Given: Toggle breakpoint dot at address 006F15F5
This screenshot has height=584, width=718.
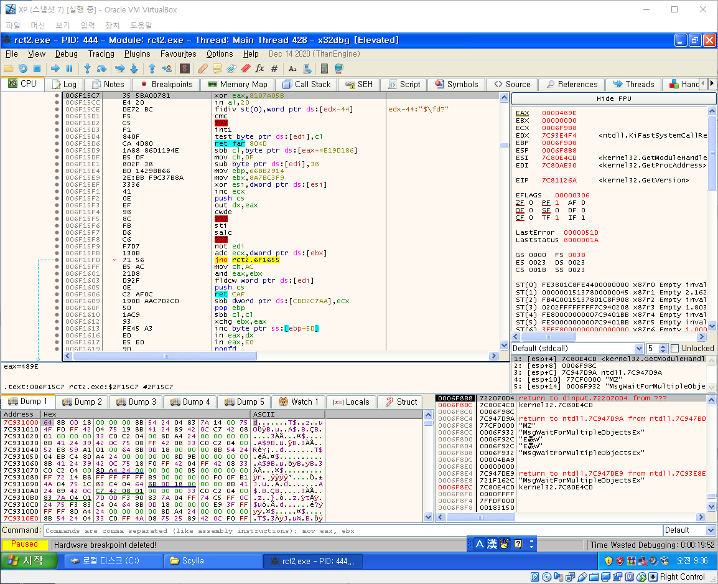Looking at the screenshot, I should point(57,219).
